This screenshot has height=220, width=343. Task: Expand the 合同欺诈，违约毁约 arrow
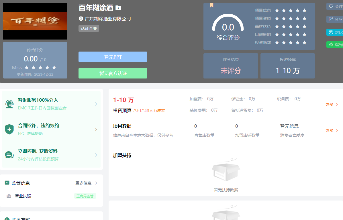click(x=96, y=129)
